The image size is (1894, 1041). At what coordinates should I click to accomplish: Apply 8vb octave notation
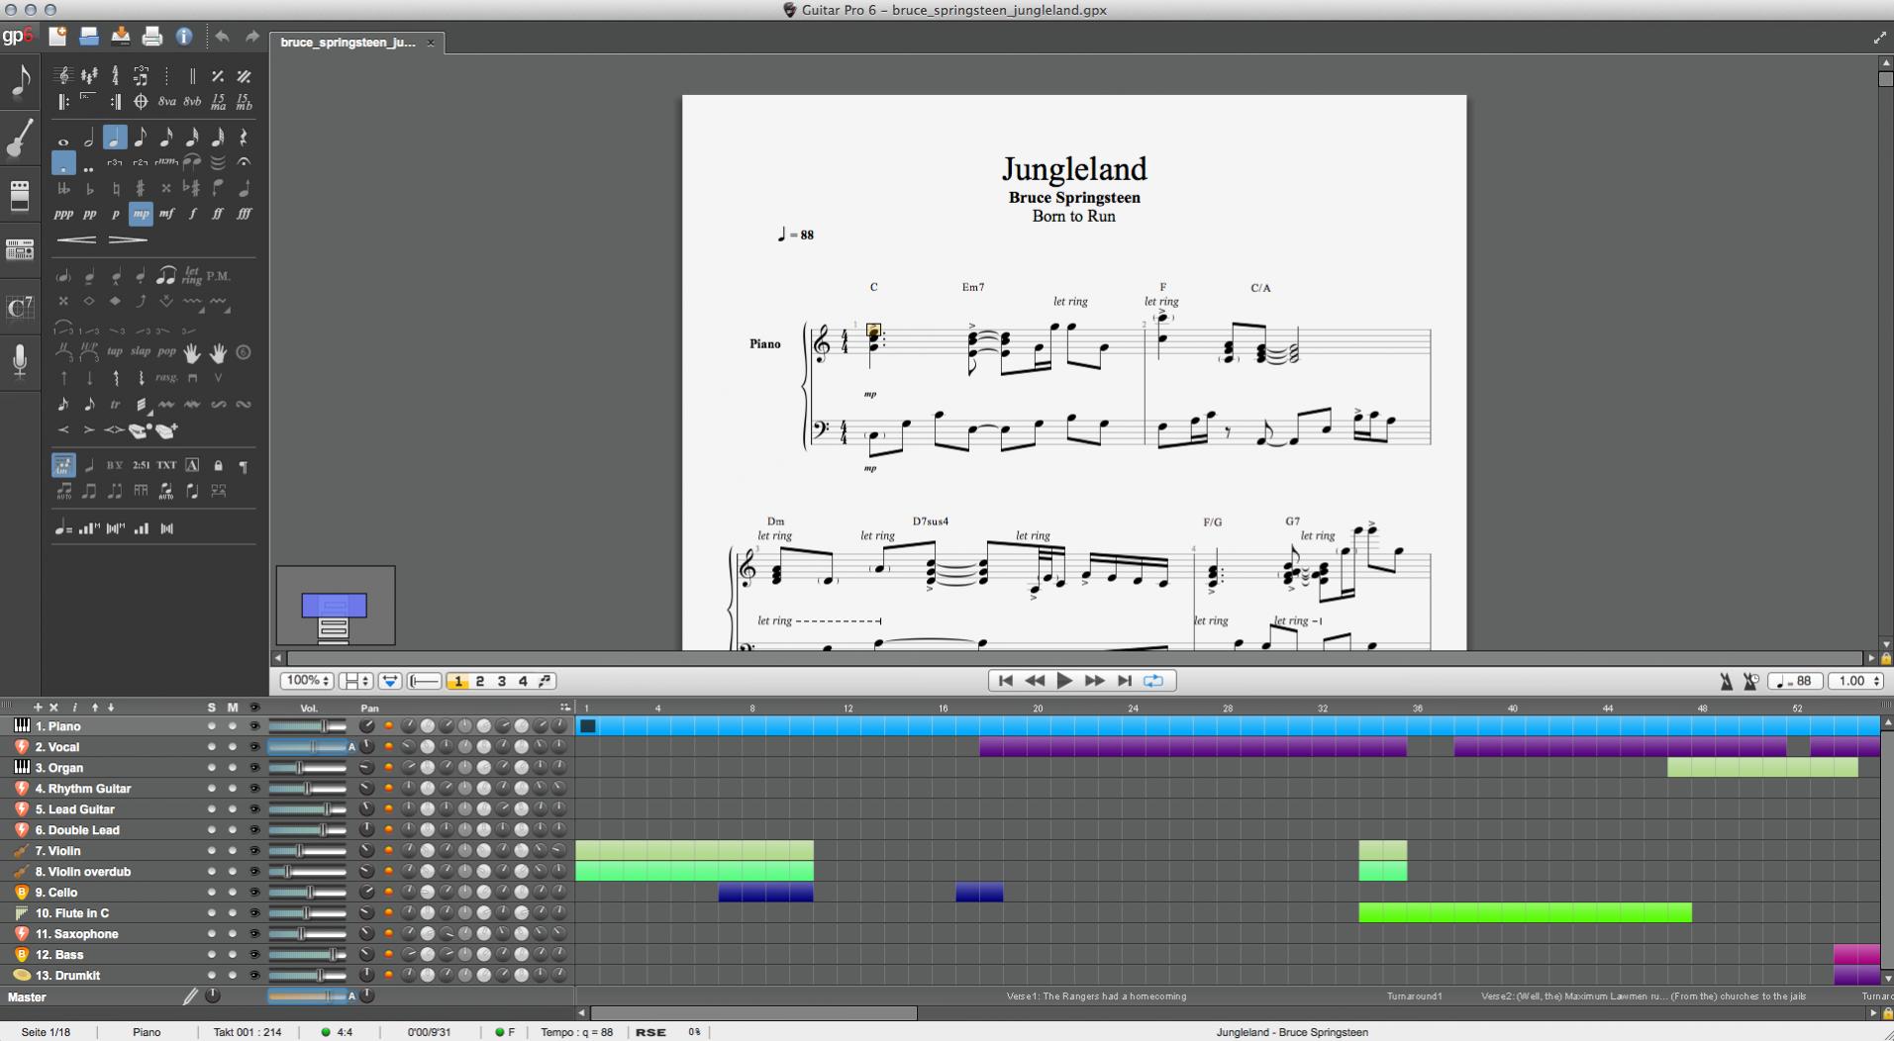click(x=192, y=101)
